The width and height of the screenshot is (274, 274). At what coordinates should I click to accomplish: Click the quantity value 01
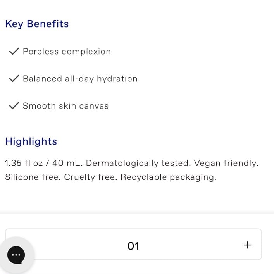pos(133,246)
